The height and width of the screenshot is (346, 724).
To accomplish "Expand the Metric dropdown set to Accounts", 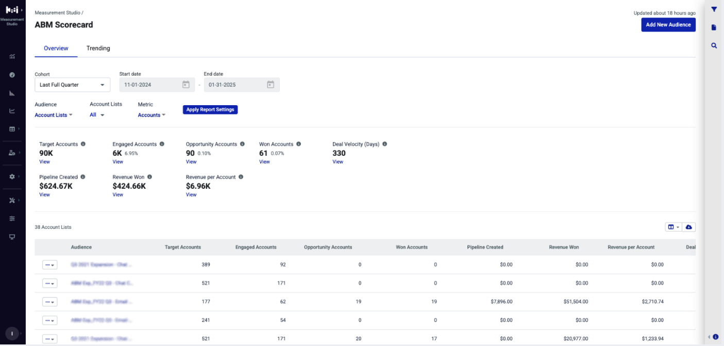I will click(x=151, y=115).
